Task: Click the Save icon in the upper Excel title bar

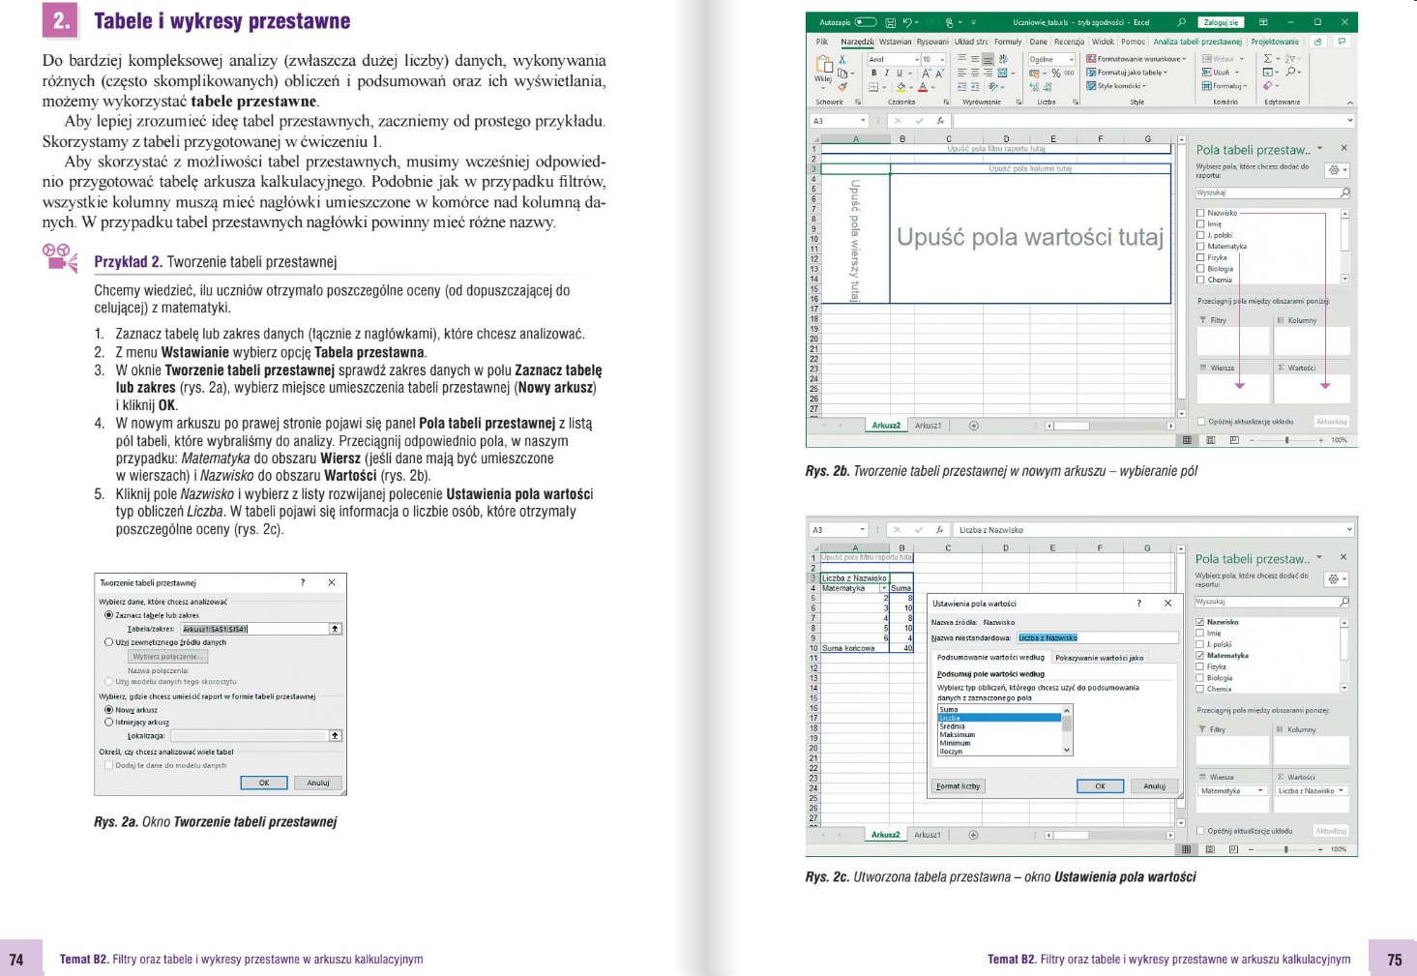Action: (x=890, y=22)
